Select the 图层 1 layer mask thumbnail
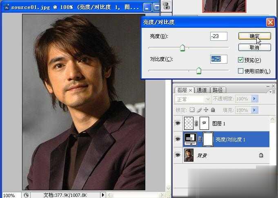The height and width of the screenshot is (198, 278). tap(204, 123)
